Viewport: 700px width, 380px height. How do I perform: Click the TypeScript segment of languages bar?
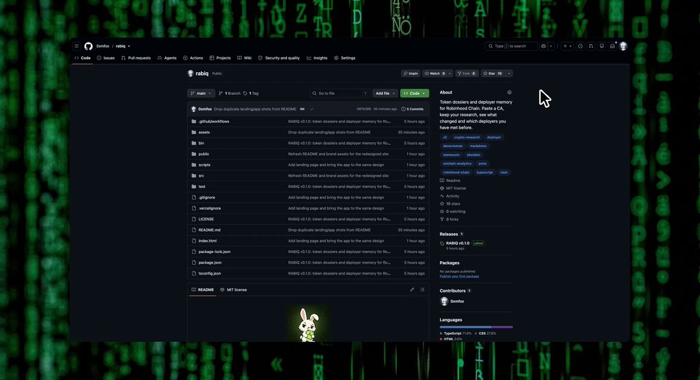pyautogui.click(x=466, y=326)
